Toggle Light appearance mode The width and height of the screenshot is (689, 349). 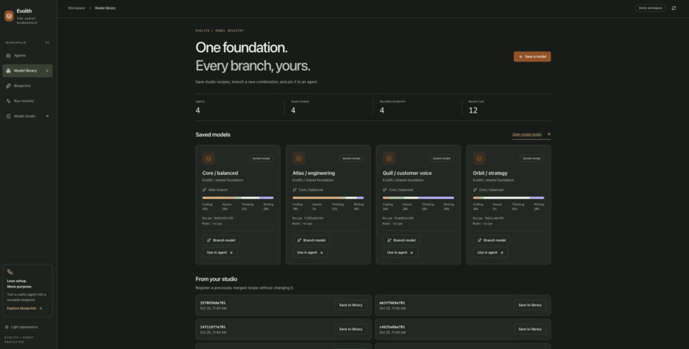click(x=21, y=327)
